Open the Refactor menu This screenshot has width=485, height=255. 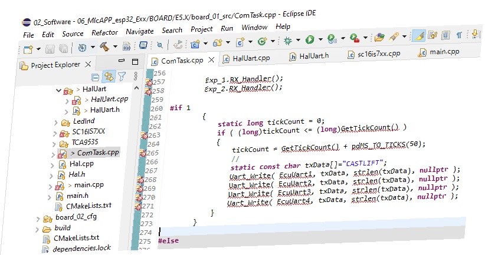pos(104,32)
